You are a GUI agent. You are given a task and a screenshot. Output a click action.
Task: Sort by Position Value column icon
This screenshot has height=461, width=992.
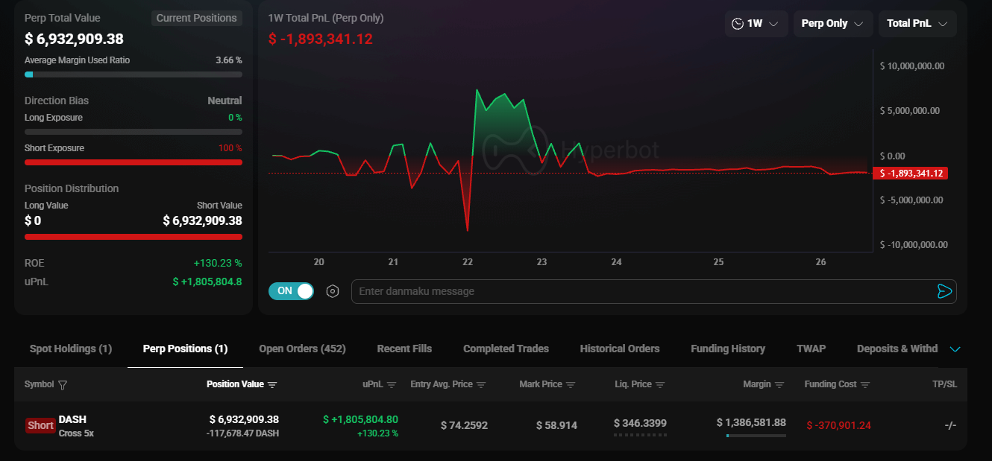[272, 385]
